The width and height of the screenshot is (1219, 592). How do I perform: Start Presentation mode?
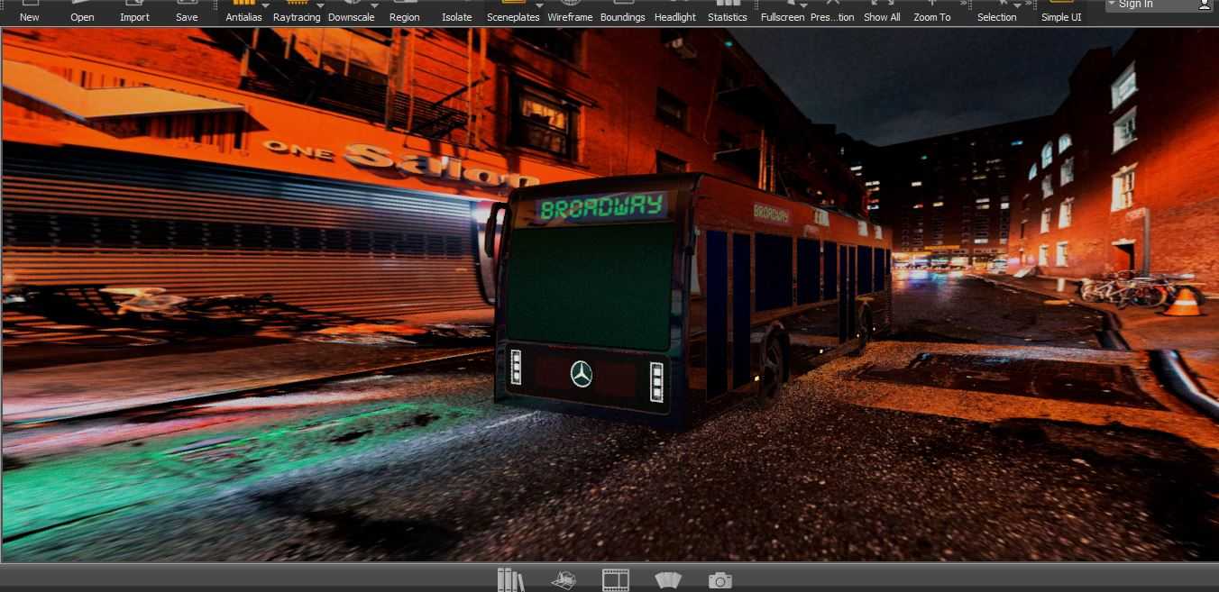tap(832, 12)
